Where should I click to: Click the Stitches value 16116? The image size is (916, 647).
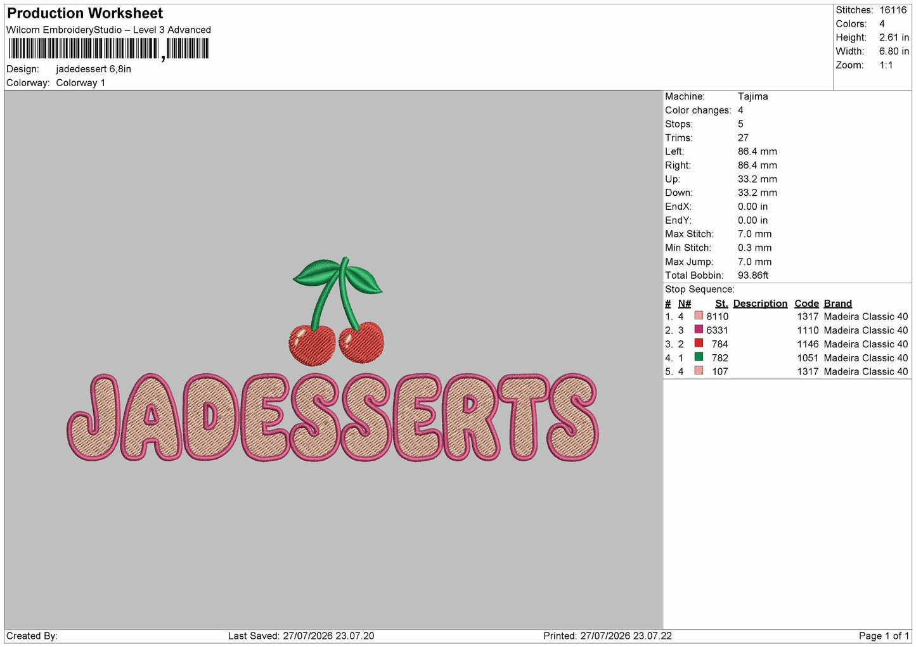click(893, 10)
